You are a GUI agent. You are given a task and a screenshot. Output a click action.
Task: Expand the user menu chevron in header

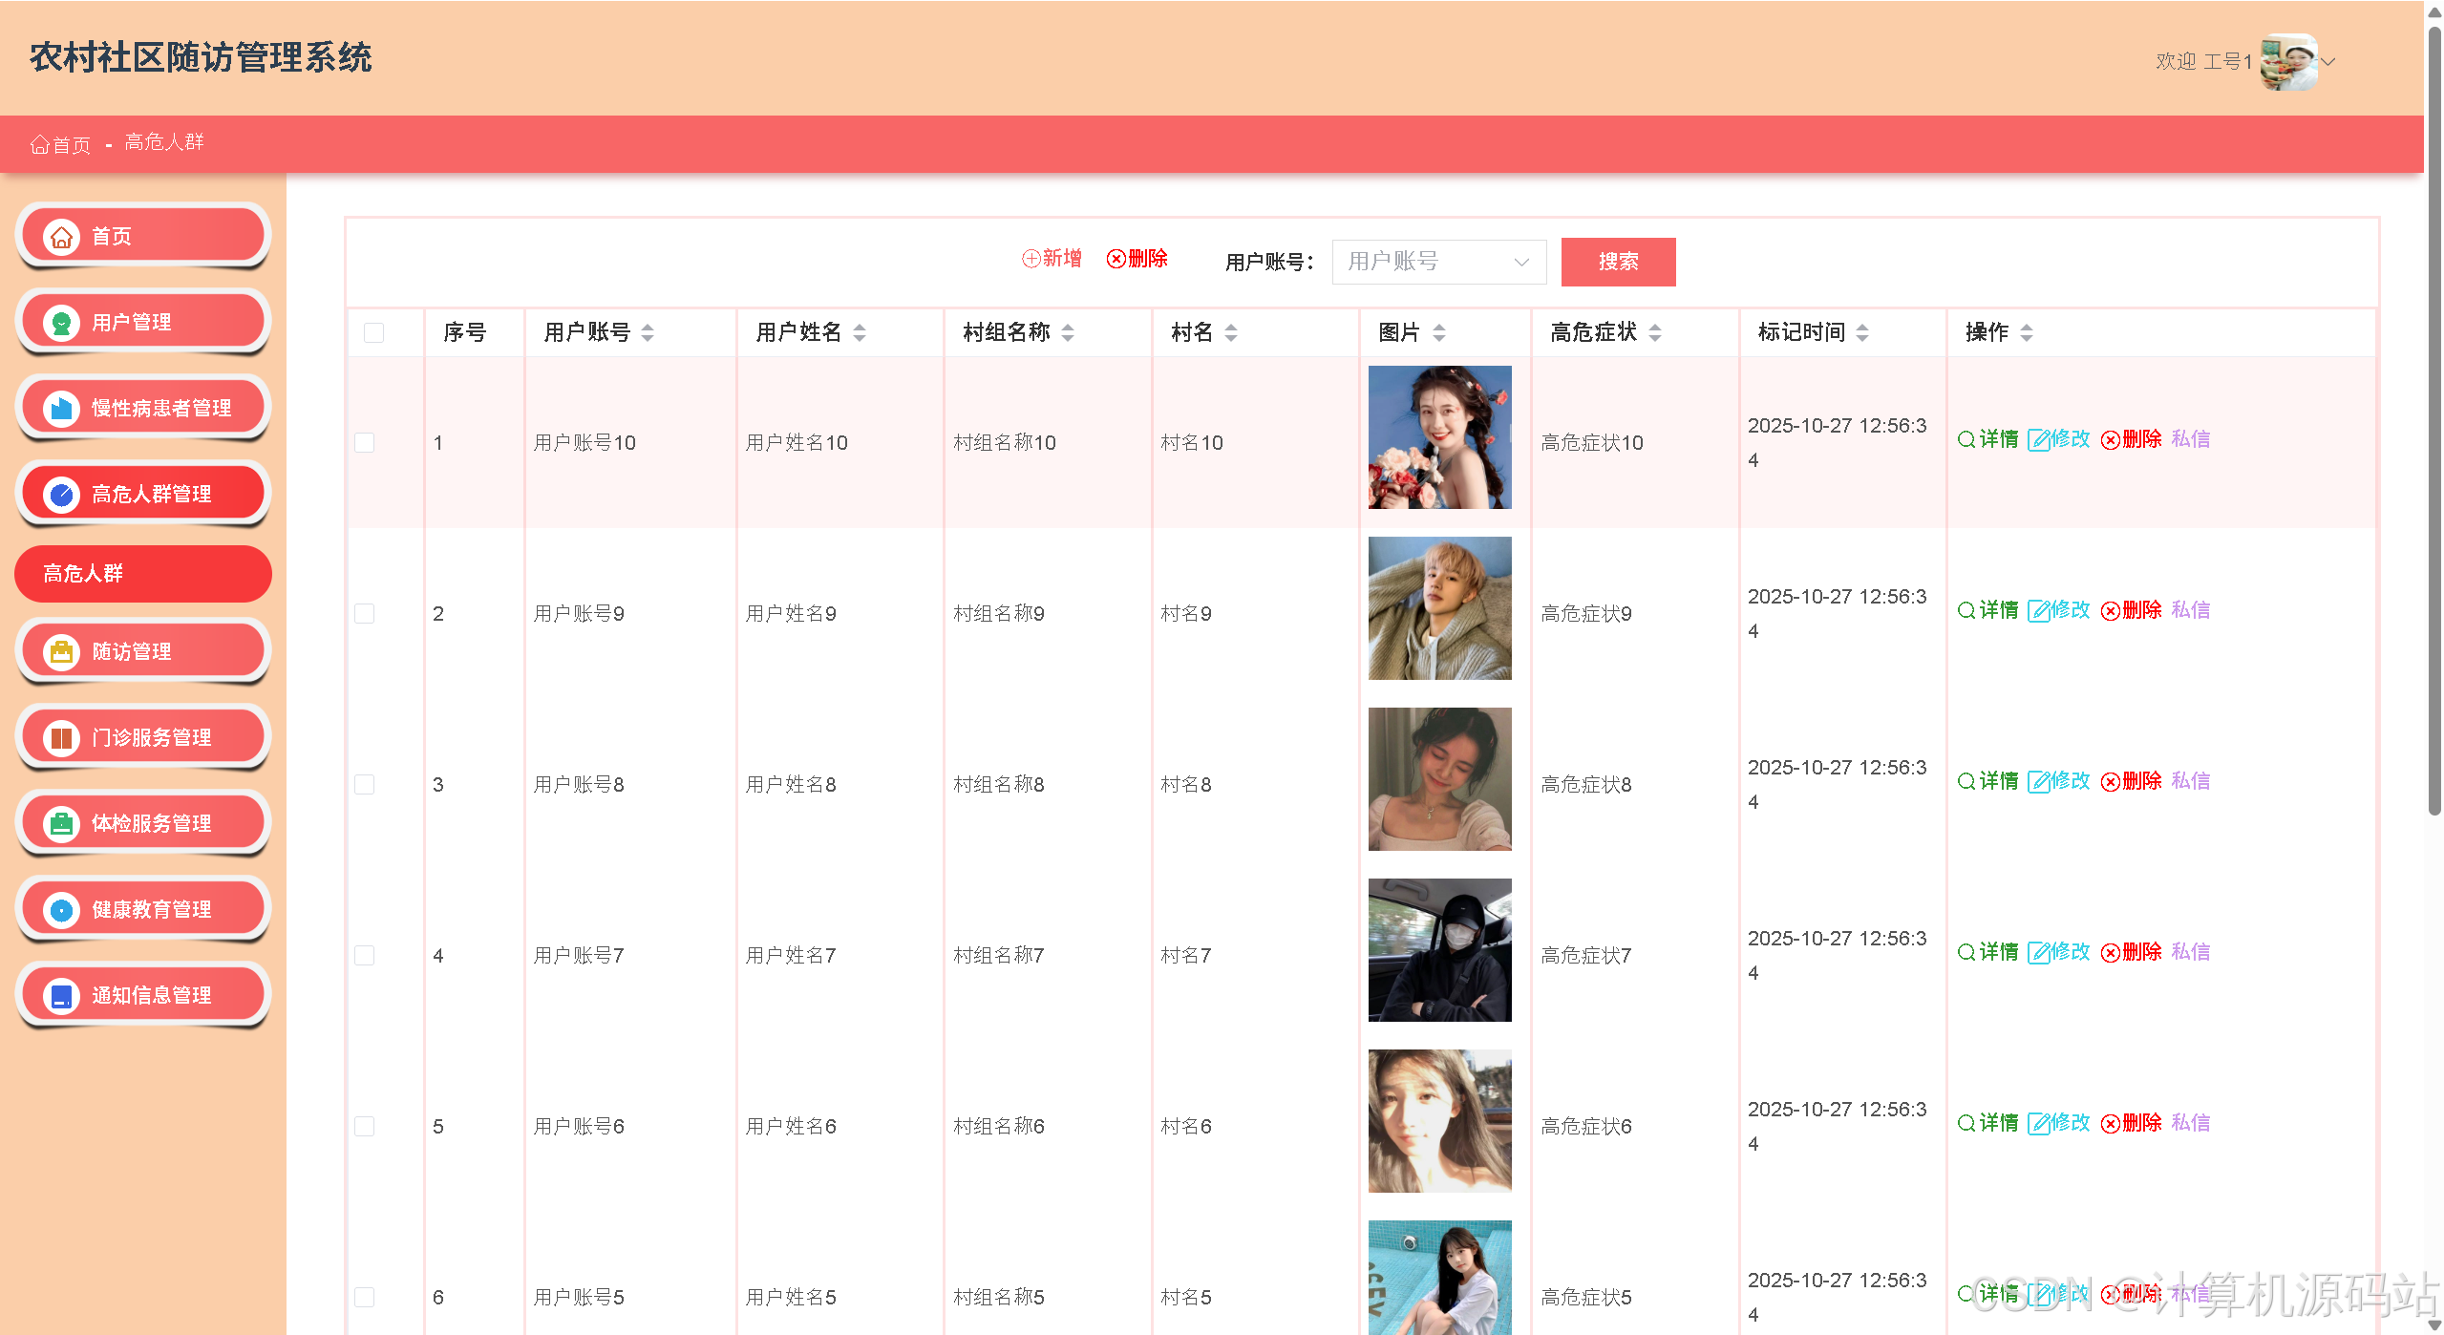click(2328, 62)
